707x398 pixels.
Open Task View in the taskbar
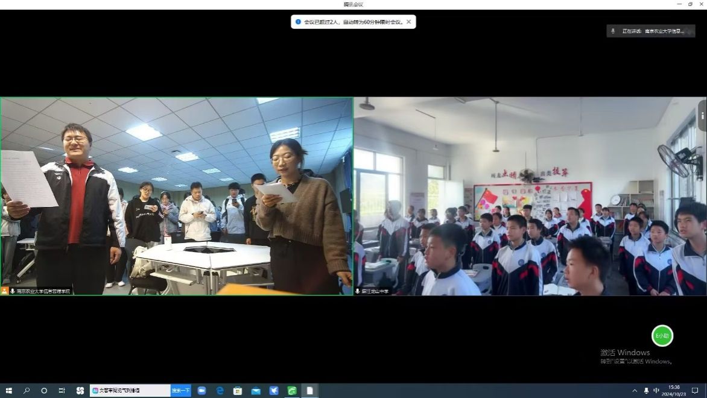62,391
